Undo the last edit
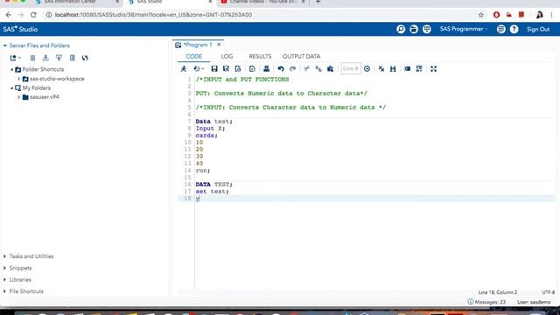The height and width of the screenshot is (315, 560). click(x=281, y=68)
